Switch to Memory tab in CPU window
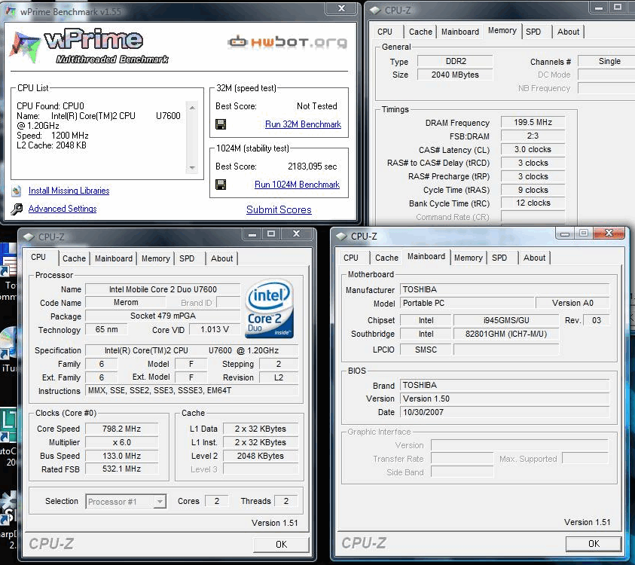The image size is (635, 565). pyautogui.click(x=155, y=258)
